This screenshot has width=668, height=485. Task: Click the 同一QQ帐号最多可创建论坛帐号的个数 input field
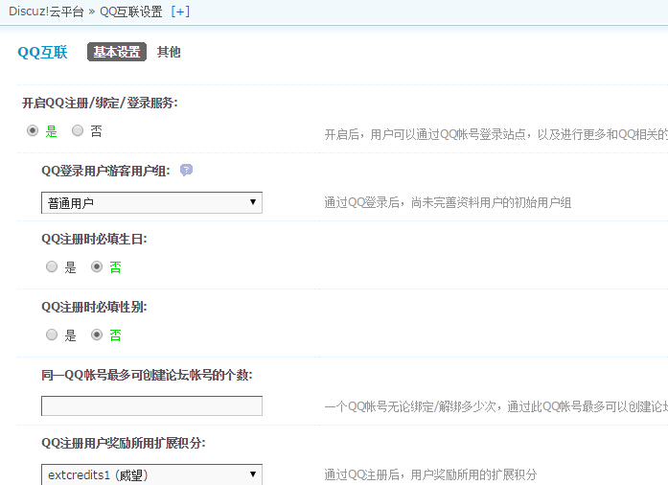tap(151, 405)
